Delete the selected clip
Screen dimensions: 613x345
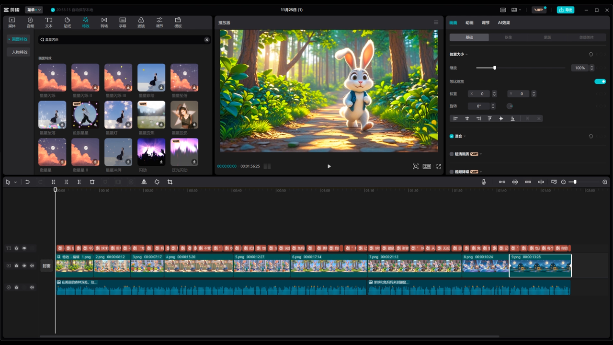[92, 182]
